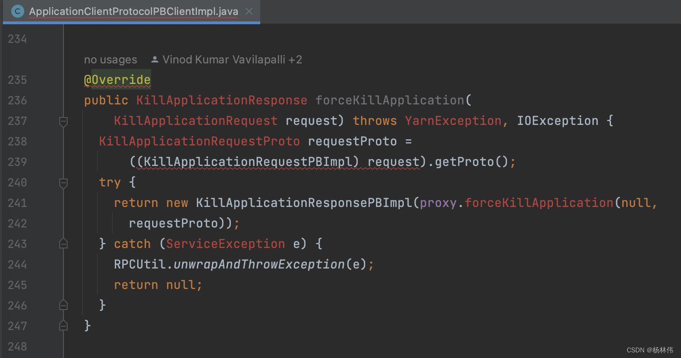
Task: Click line number 241 in the gutter
Action: [x=17, y=203]
